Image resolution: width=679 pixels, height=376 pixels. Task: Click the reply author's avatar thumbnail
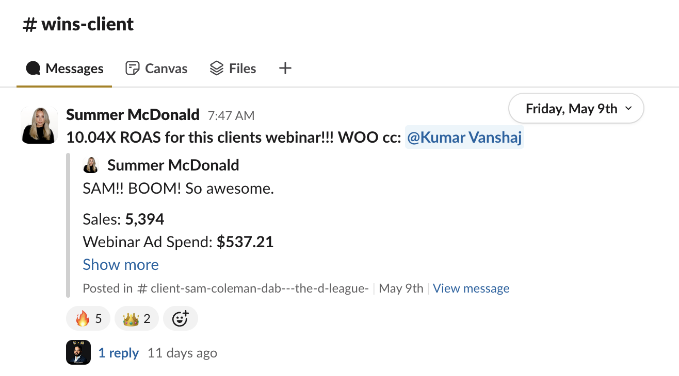point(78,352)
